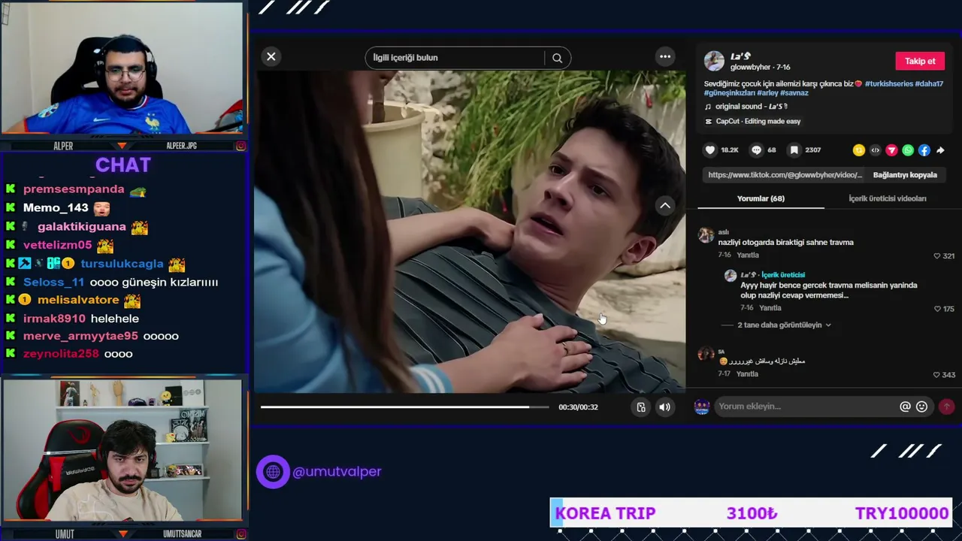Open the #daha17 hashtag
The height and width of the screenshot is (541, 962).
point(929,84)
